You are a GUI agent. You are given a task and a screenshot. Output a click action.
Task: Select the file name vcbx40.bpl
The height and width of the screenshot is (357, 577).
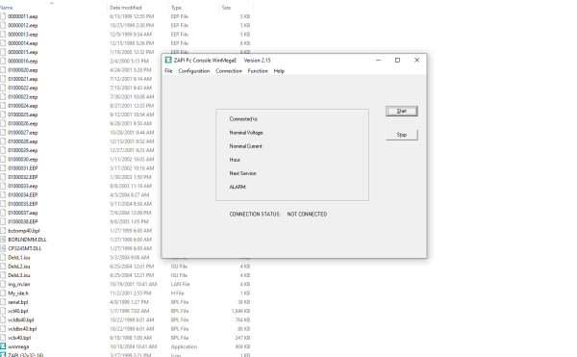point(19,338)
